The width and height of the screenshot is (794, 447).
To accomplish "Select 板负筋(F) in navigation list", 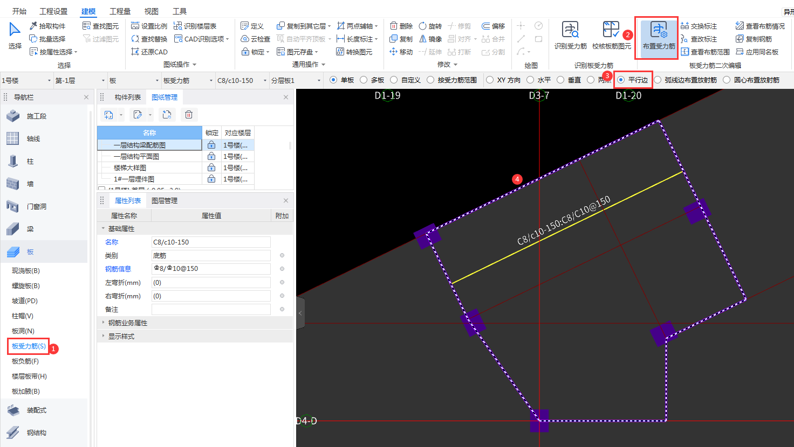I will (25, 361).
